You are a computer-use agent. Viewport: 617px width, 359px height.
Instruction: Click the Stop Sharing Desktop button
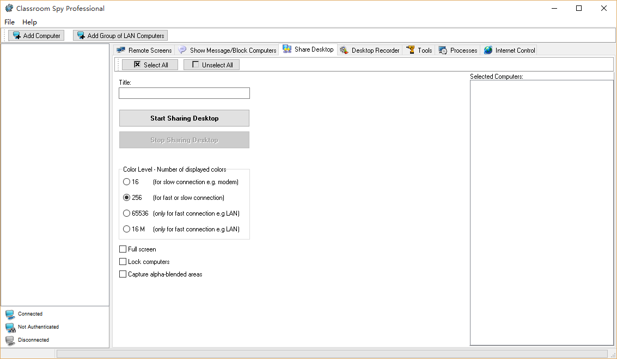click(x=184, y=140)
